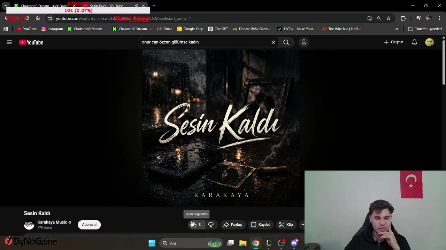Open Task View on the taskbar
This screenshot has height=250, width=446.
(x=230, y=243)
